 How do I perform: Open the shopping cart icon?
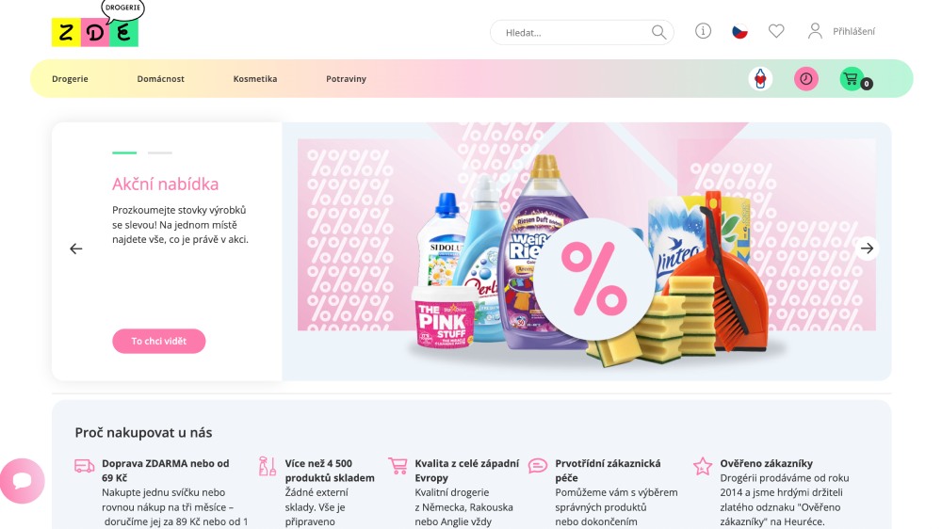[x=852, y=79]
